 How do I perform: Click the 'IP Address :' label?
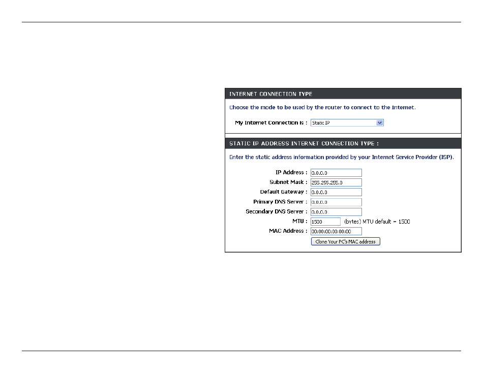point(291,172)
